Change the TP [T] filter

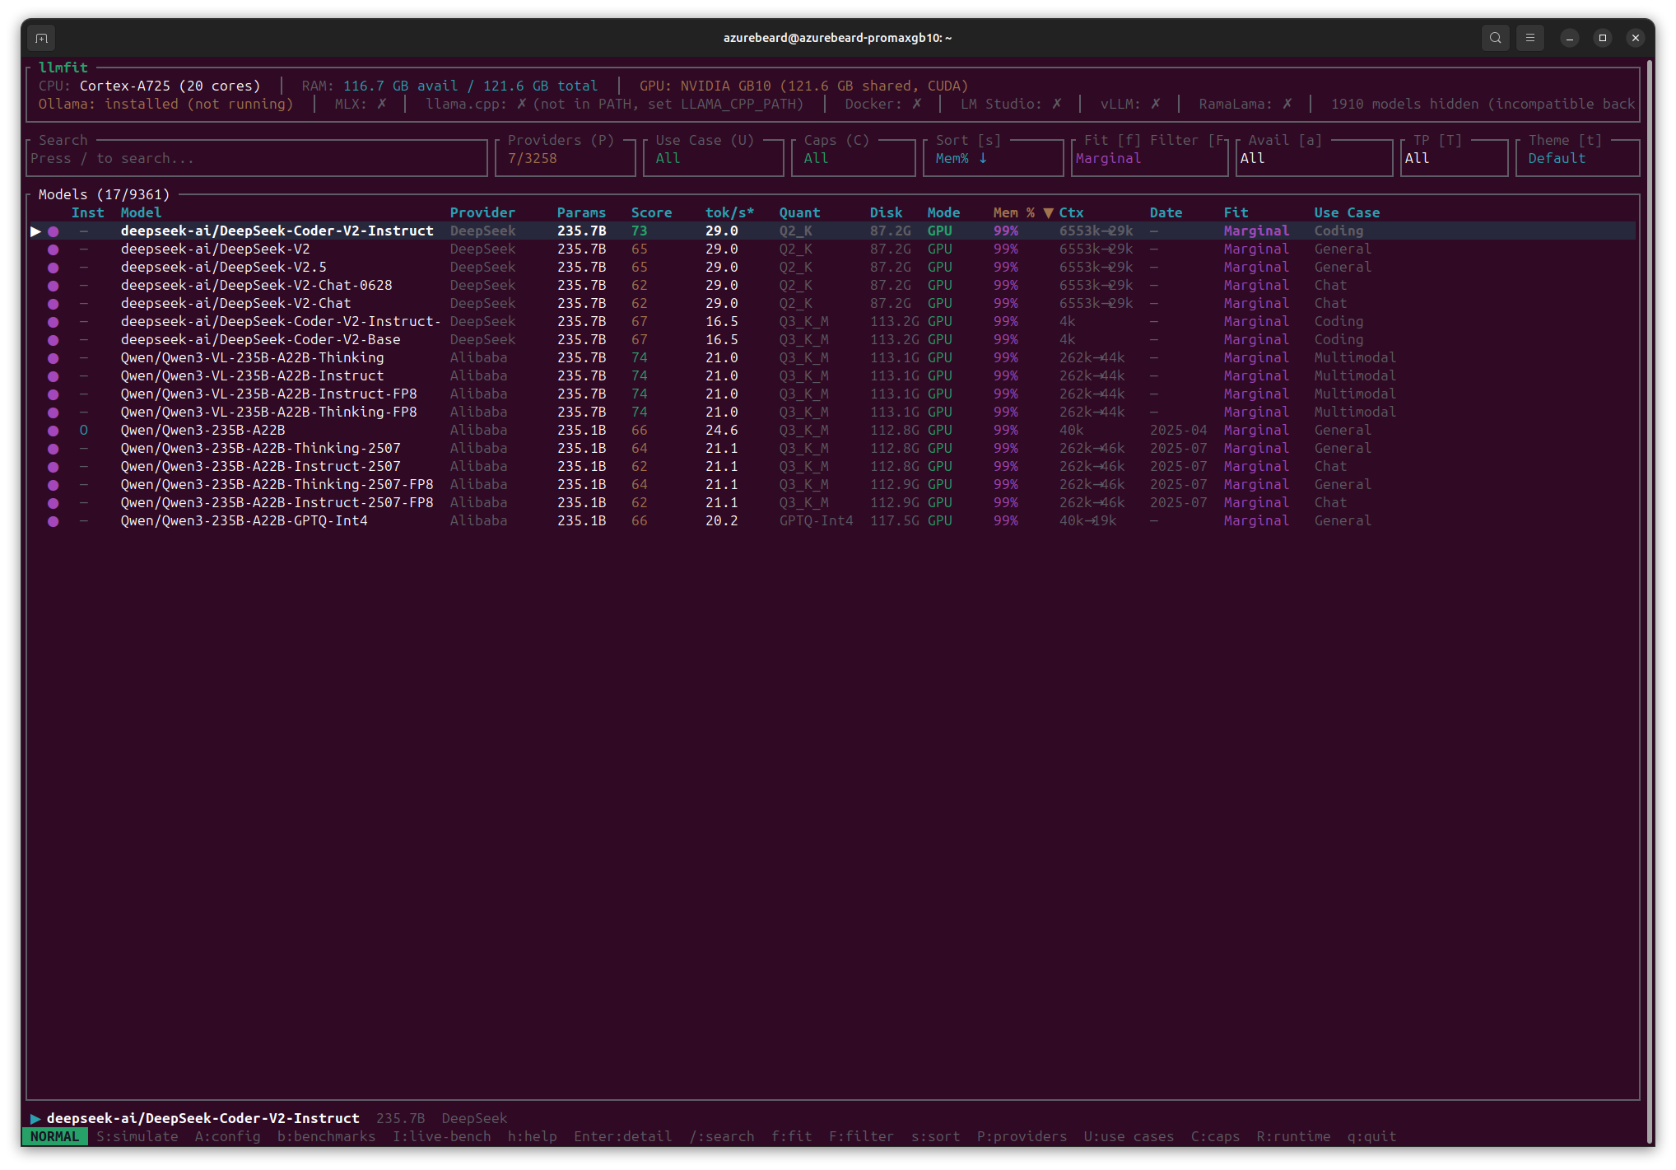pos(1455,158)
